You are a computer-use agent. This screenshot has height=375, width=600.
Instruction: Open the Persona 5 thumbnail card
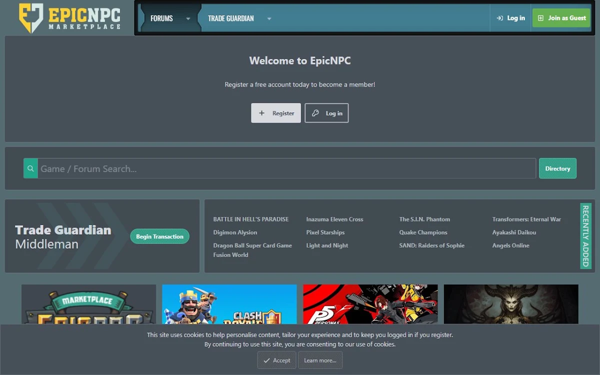point(370,304)
